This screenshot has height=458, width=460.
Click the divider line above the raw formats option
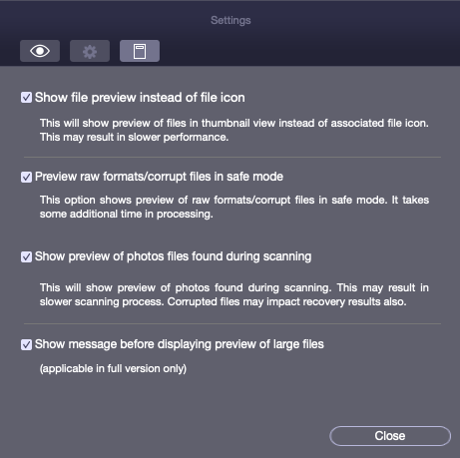click(232, 157)
